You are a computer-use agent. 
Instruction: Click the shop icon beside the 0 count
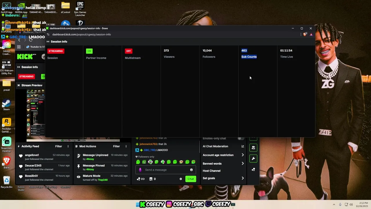[x=151, y=179]
